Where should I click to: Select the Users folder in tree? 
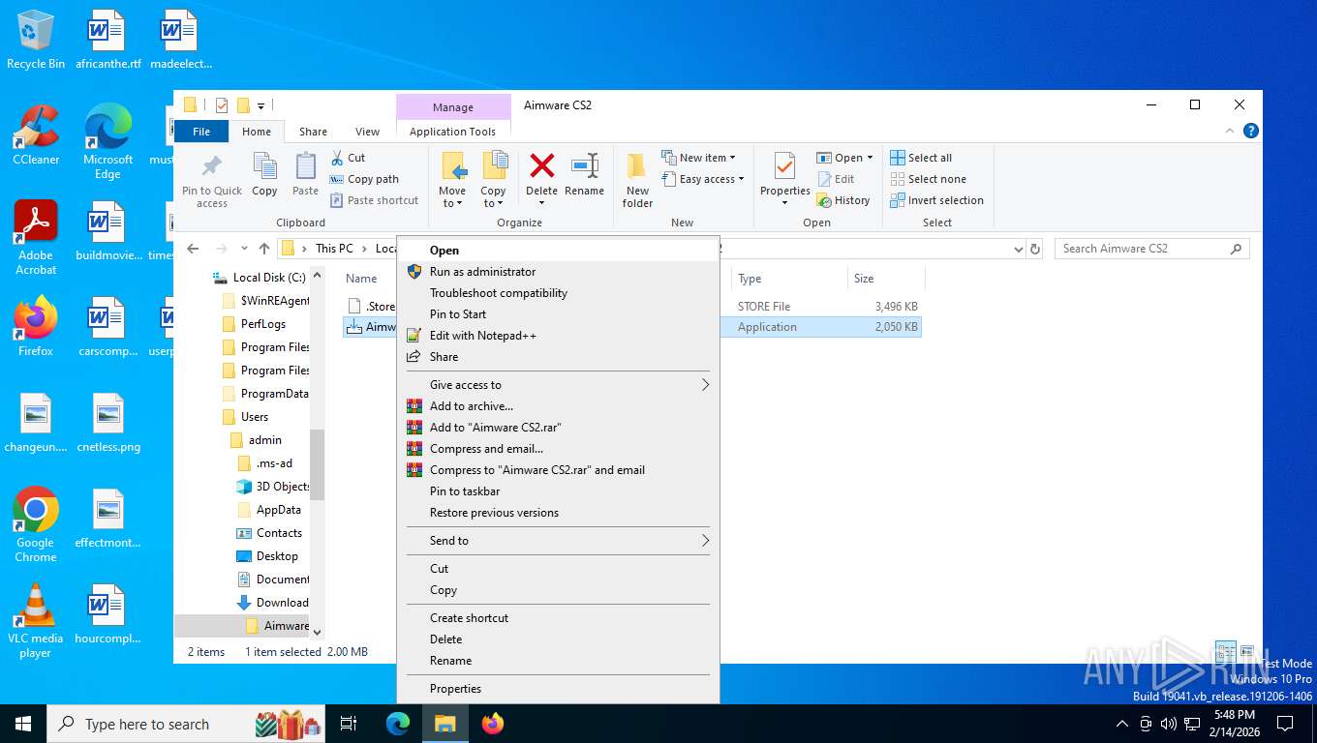(255, 417)
